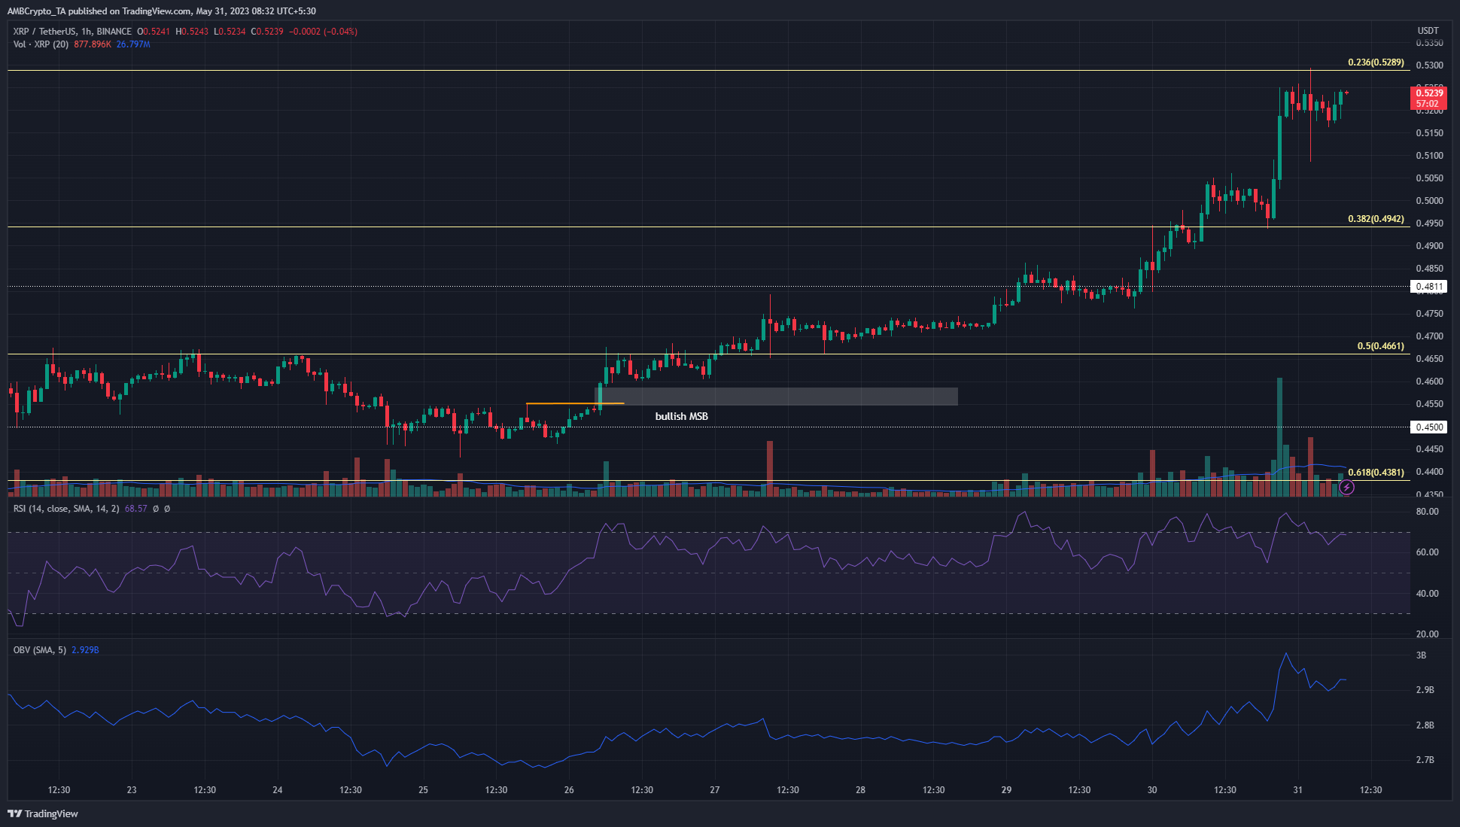This screenshot has height=827, width=1460.
Task: Click the 0.4650 price axis value
Action: (x=1429, y=359)
